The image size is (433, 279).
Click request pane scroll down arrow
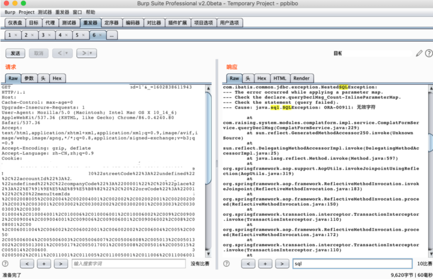point(208,254)
